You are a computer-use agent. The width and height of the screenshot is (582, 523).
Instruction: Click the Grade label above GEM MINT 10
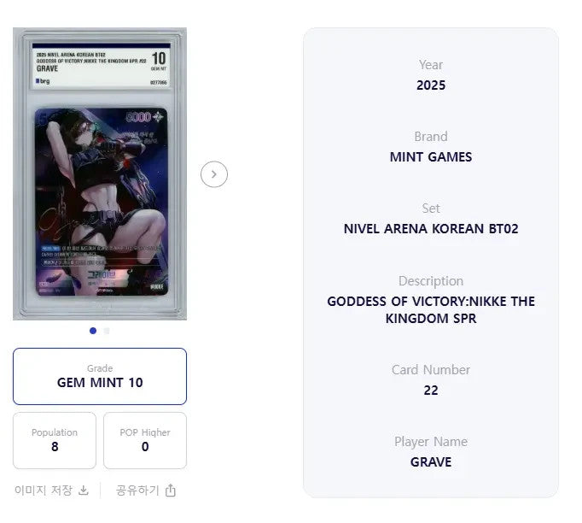pos(100,368)
